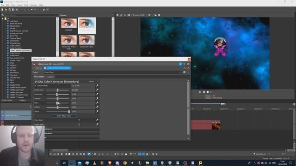Screen dimensions: 296x166
Task: Click the animate icon on the Show mask row
Action: click(x=97, y=120)
